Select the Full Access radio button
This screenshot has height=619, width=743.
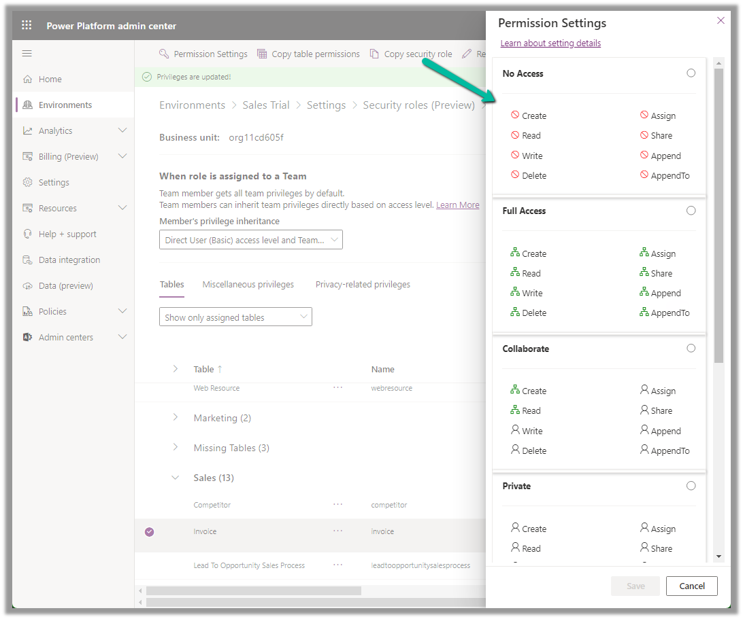[x=691, y=211]
